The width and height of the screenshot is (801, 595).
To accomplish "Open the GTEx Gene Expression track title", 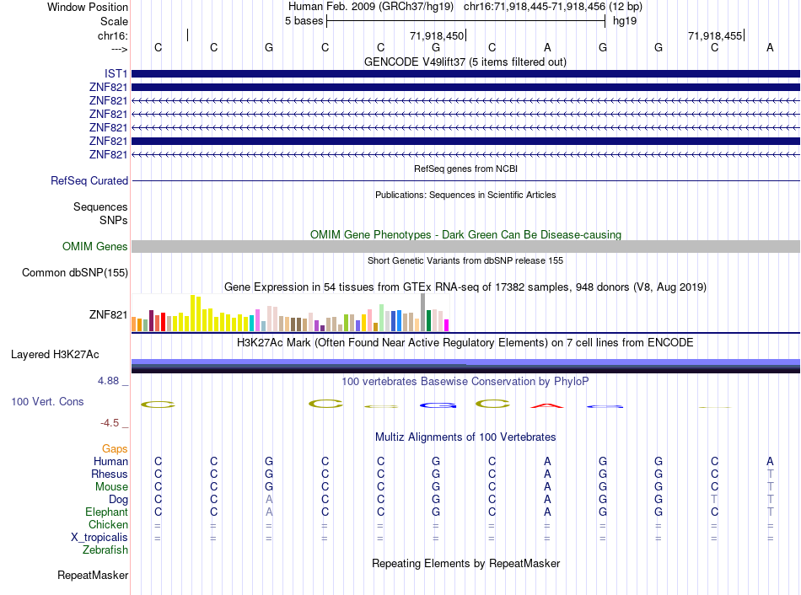I will coord(465,287).
